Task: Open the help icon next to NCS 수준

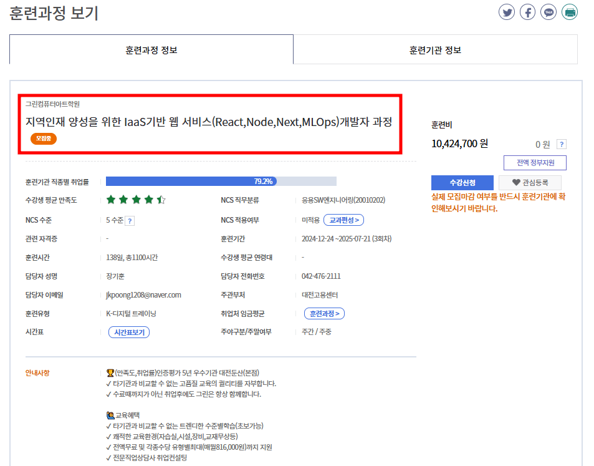Action: [x=129, y=221]
